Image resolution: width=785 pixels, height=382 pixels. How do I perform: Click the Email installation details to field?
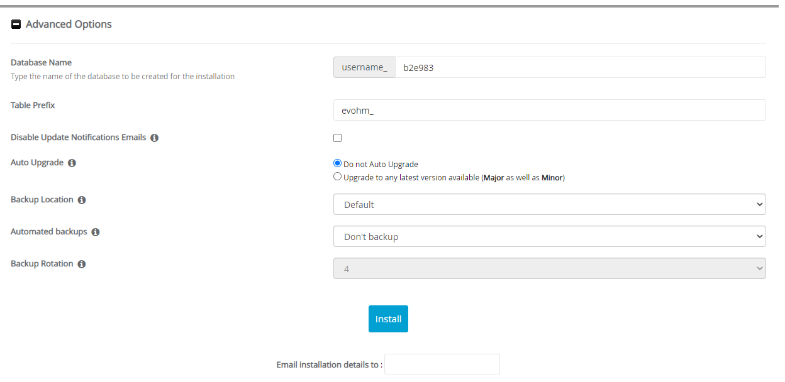click(x=442, y=364)
